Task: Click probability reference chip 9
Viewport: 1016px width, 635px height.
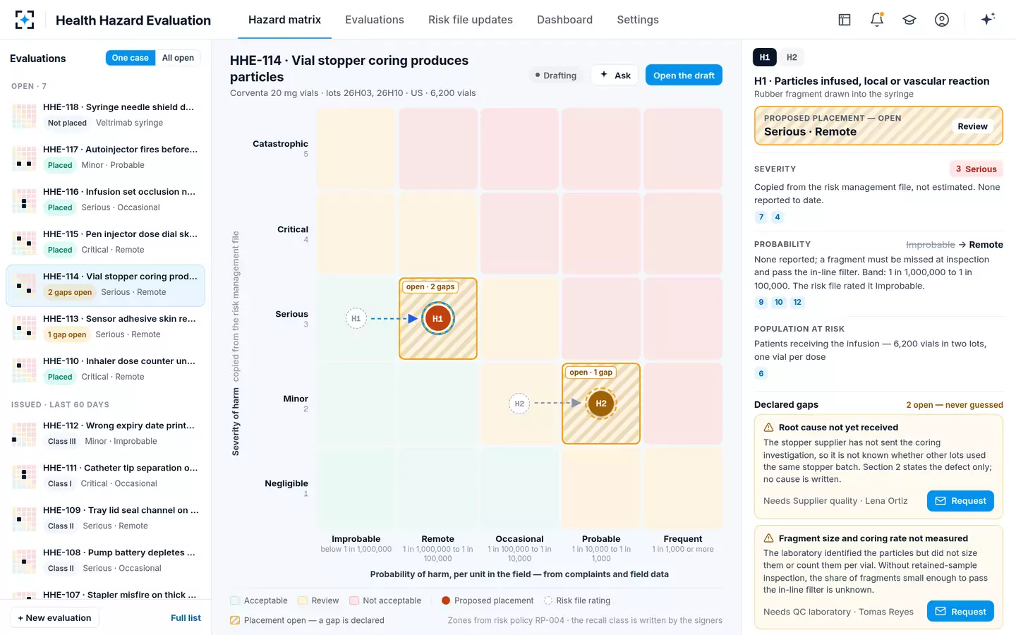Action: point(761,302)
